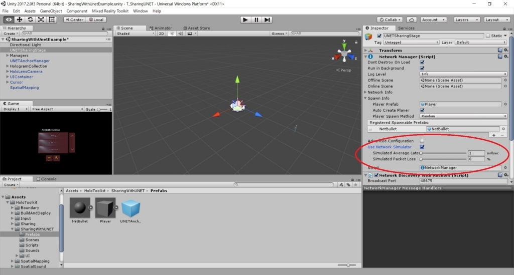Switch to the Services tab
The width and height of the screenshot is (514, 275).
click(406, 28)
